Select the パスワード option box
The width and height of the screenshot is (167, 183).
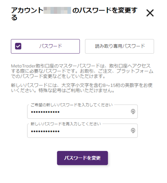(x=45, y=46)
